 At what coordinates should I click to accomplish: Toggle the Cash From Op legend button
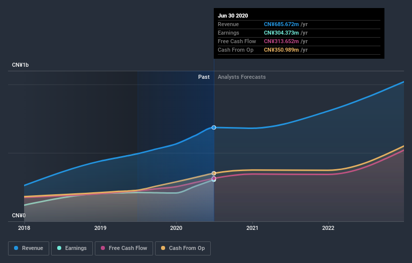(183, 248)
